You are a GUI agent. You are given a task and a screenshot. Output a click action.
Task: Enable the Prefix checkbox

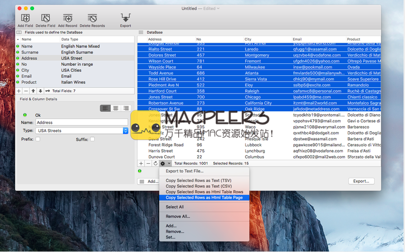[x=38, y=139]
